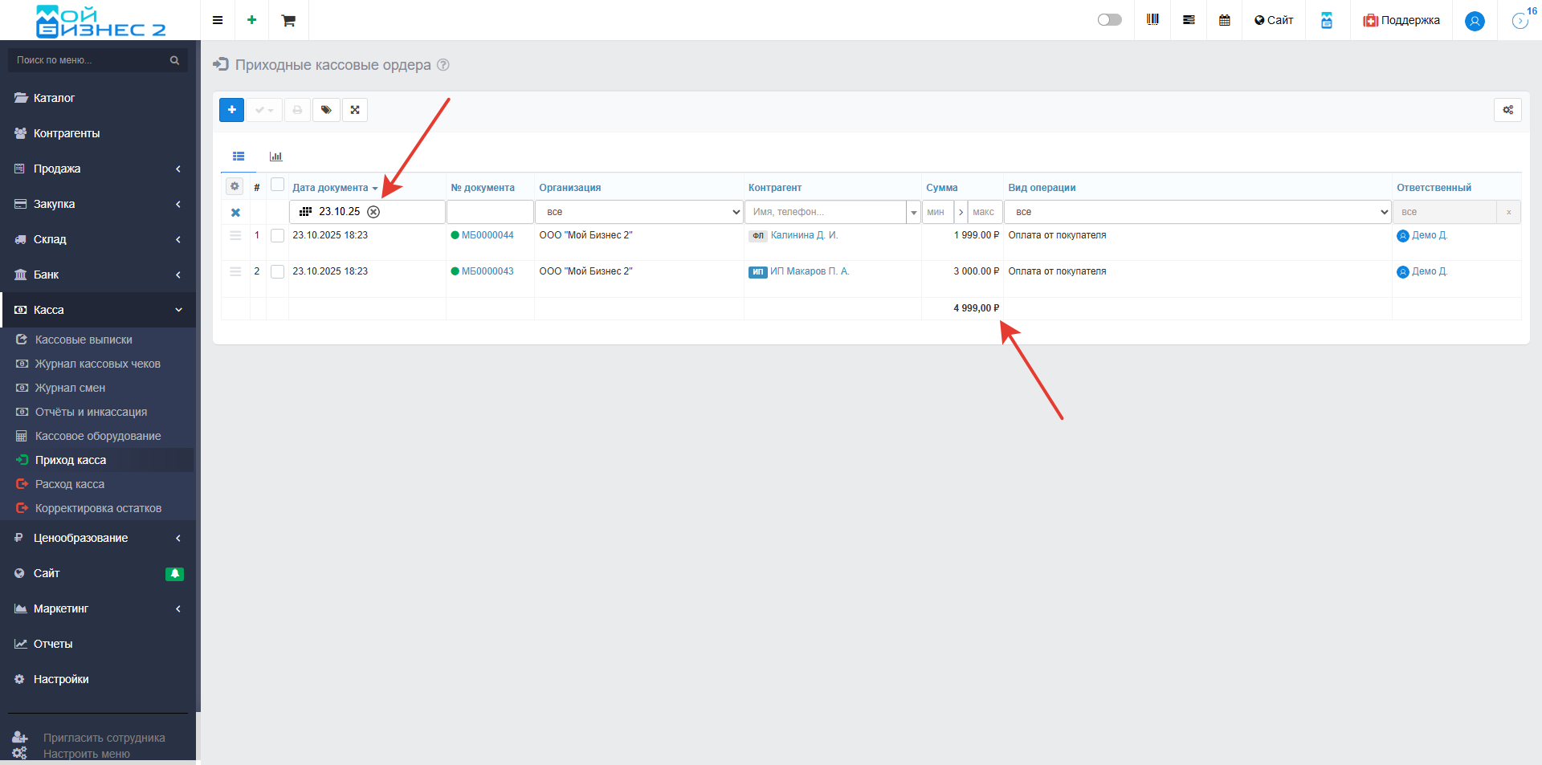The width and height of the screenshot is (1542, 765).
Task: Clear the 23.10.25 date filter
Action: [x=373, y=212]
